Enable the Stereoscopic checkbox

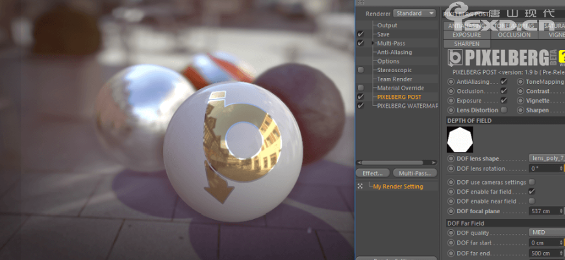(x=360, y=70)
